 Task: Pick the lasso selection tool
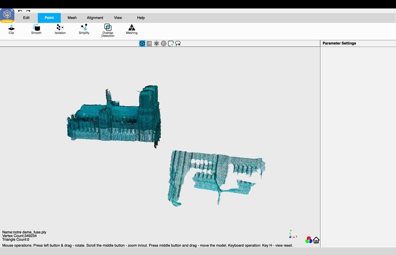point(178,44)
